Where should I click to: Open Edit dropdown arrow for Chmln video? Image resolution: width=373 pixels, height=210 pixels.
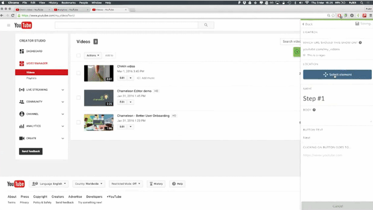130,78
